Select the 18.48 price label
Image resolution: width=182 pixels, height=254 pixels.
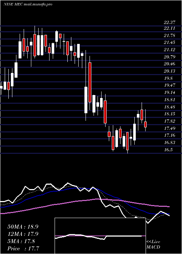[169, 107]
